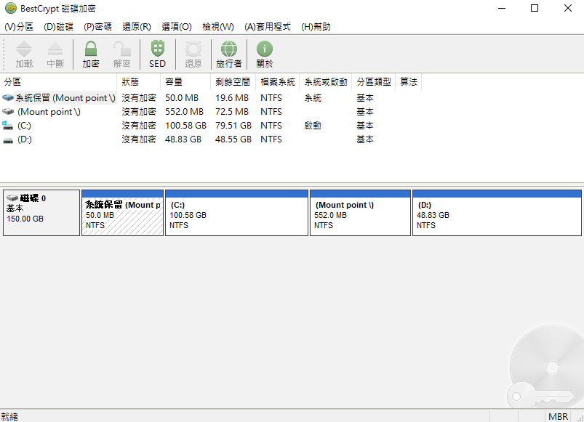Sort list by 檔案系統 column header
The height and width of the screenshot is (422, 584).
tap(278, 82)
